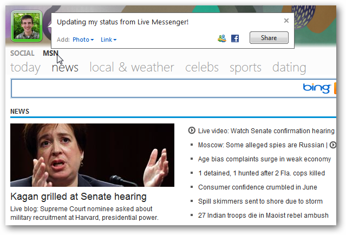Open the celebs tab
Image resolution: width=346 pixels, height=235 pixels.
pos(202,68)
